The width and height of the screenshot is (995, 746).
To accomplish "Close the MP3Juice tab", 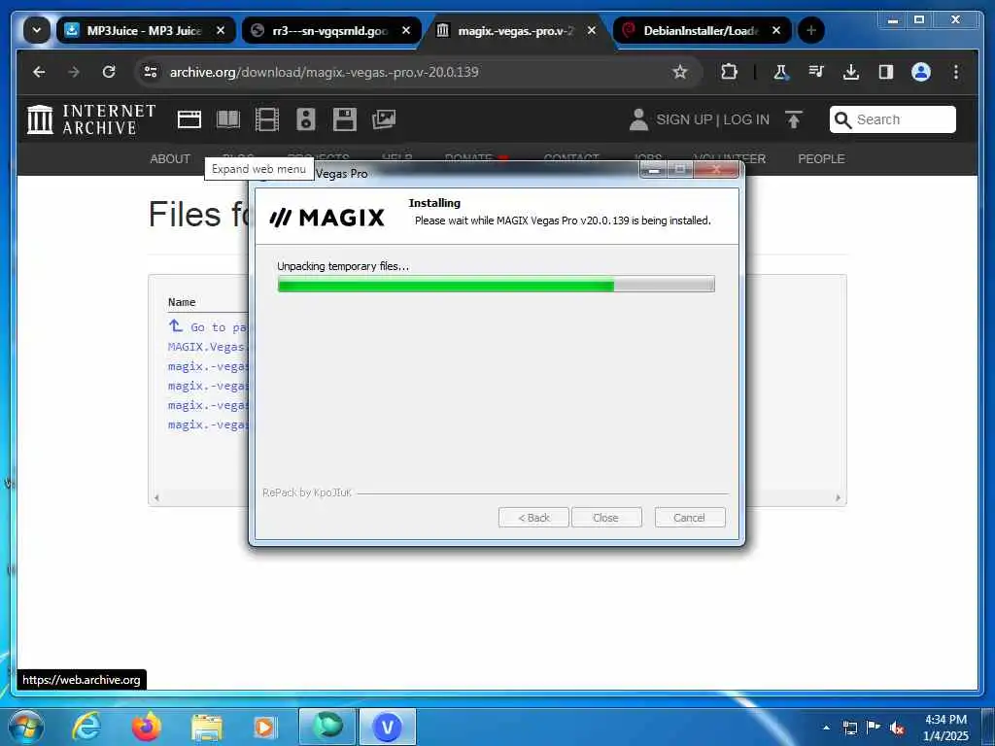I will (221, 30).
